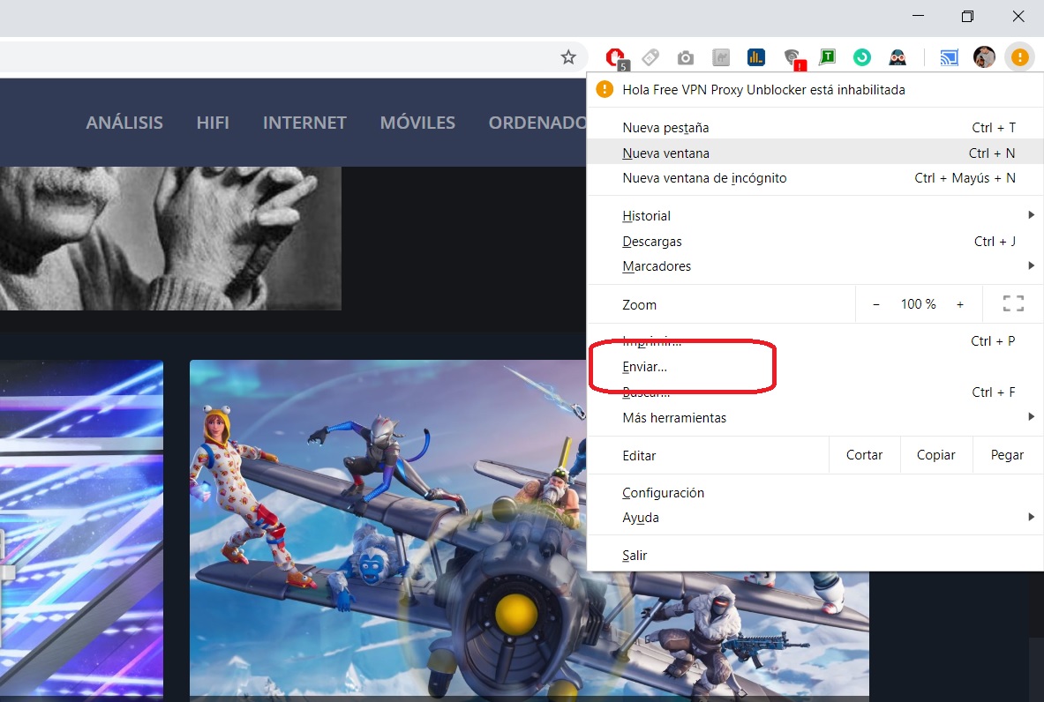Open the blue bar chart extension
This screenshot has height=702, width=1044.
point(756,57)
